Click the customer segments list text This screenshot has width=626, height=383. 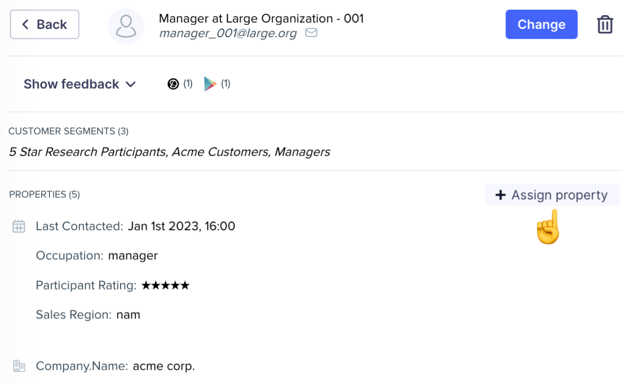coord(169,152)
